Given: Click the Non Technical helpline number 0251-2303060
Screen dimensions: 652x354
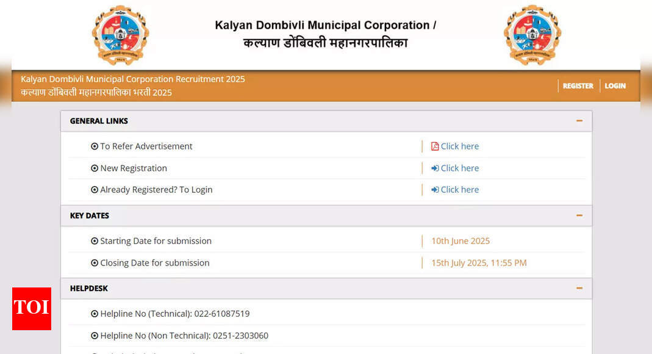Looking at the screenshot, I should [x=240, y=336].
